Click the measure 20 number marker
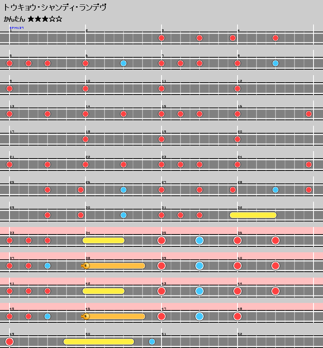Screen dimensions: 323x348 pyautogui.click(x=240, y=132)
